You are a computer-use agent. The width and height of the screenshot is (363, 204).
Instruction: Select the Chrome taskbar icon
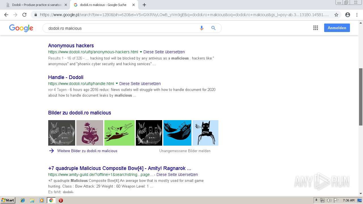pos(51,200)
